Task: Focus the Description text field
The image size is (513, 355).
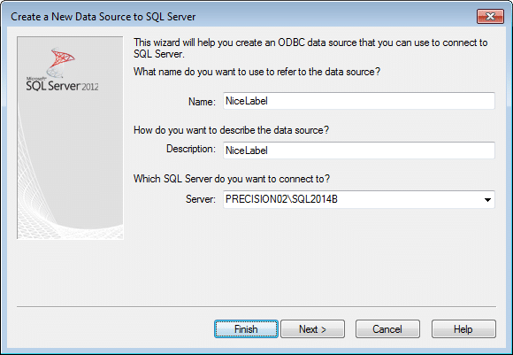Action: 359,150
